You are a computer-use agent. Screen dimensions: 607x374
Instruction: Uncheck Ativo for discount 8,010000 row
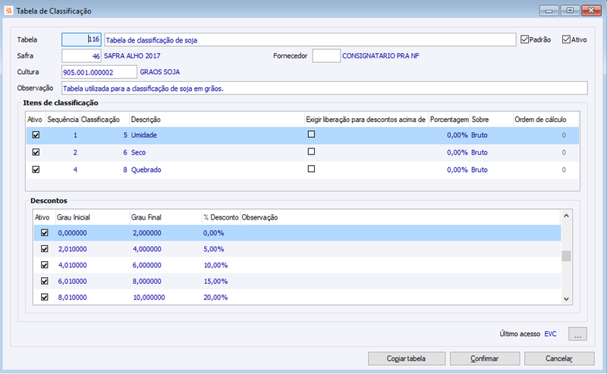[45, 297]
